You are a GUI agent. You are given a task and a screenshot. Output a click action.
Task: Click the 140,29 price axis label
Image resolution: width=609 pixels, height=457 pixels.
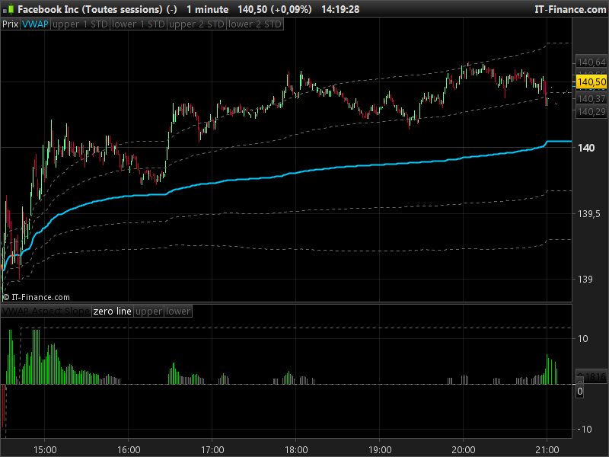click(591, 112)
